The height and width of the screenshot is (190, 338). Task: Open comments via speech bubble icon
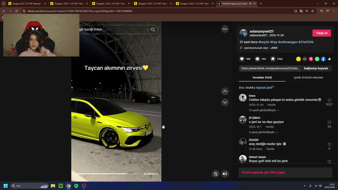pyautogui.click(x=257, y=59)
